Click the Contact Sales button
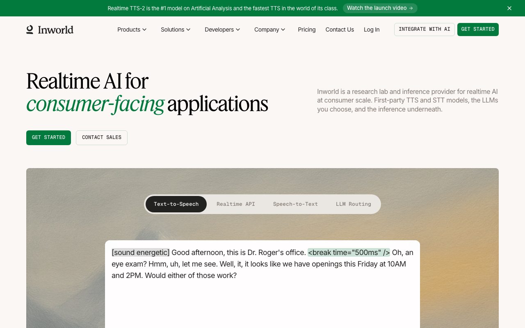This screenshot has width=525, height=328. tap(102, 138)
